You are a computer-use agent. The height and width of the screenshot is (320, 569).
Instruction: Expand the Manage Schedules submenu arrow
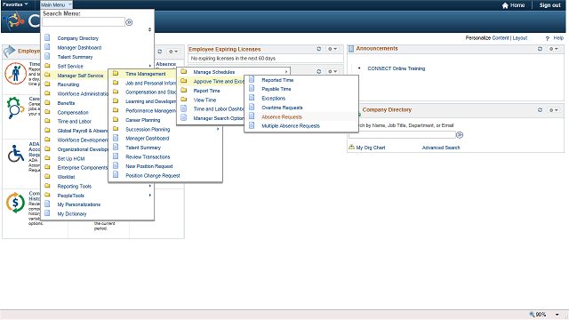point(286,72)
